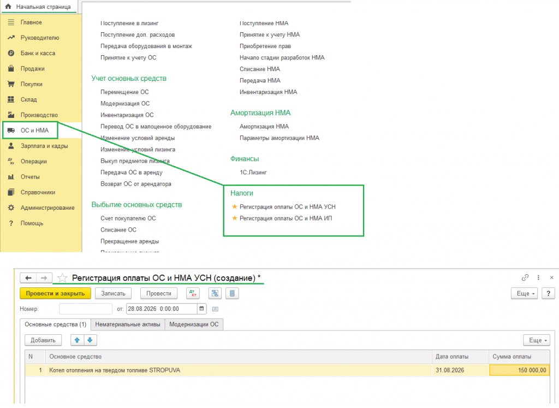This screenshot has height=408, width=559.
Task: Switch to Нематериальные активы tab
Action: [x=128, y=324]
